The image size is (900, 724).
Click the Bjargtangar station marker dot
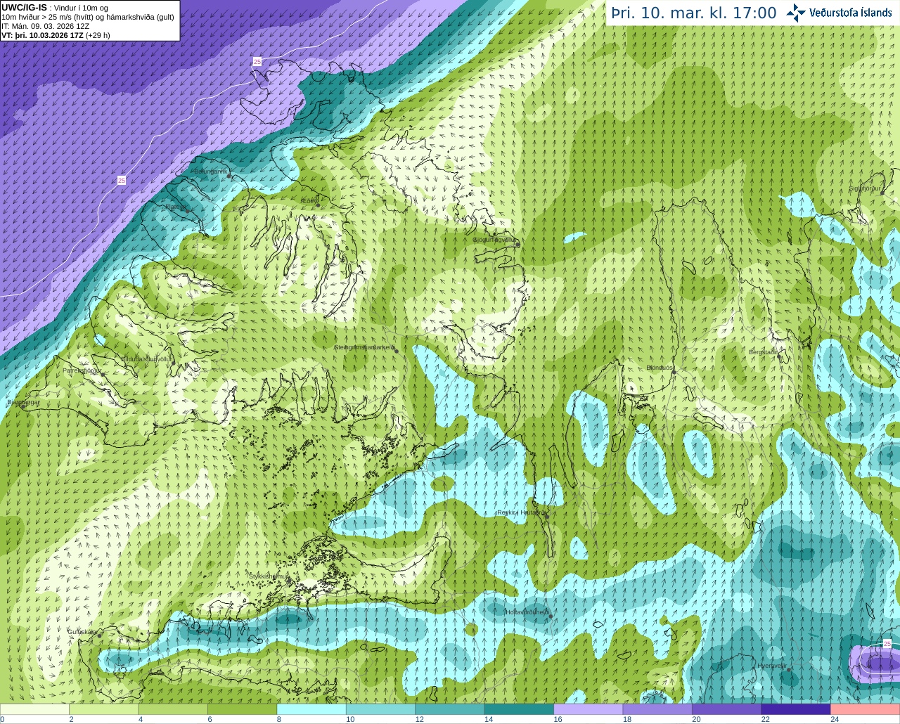(x=25, y=407)
